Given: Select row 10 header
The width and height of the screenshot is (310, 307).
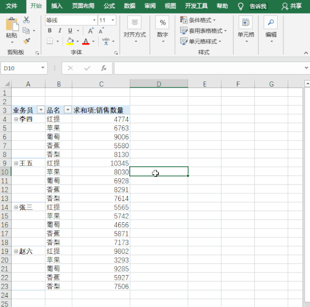Looking at the screenshot, I should point(5,172).
